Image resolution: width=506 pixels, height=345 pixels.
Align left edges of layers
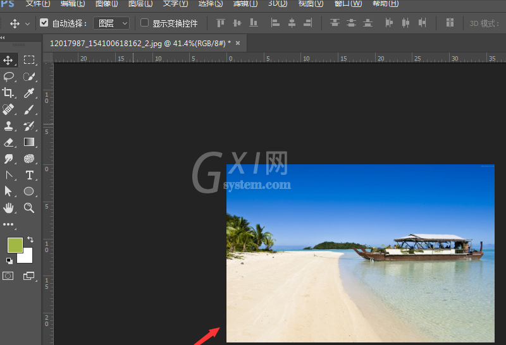pos(275,23)
